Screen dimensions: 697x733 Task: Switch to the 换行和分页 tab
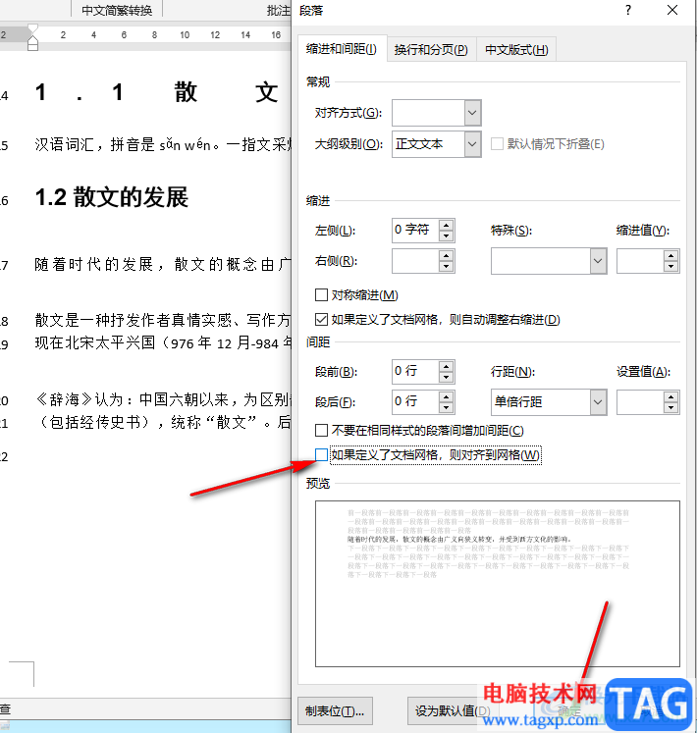coord(431,49)
